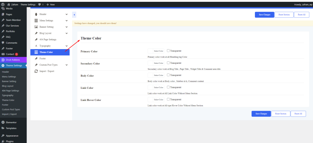The image size is (313, 143).
Task: Expand the Typography section chevron
Action: click(x=66, y=46)
